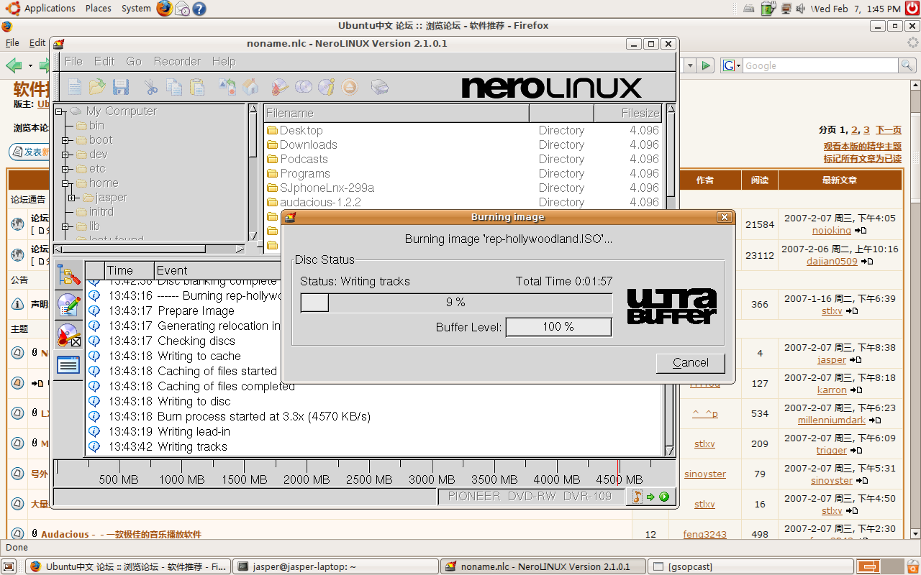Click the search magnifier in Firefox search box
Image resolution: width=921 pixels, height=575 pixels.
(908, 65)
